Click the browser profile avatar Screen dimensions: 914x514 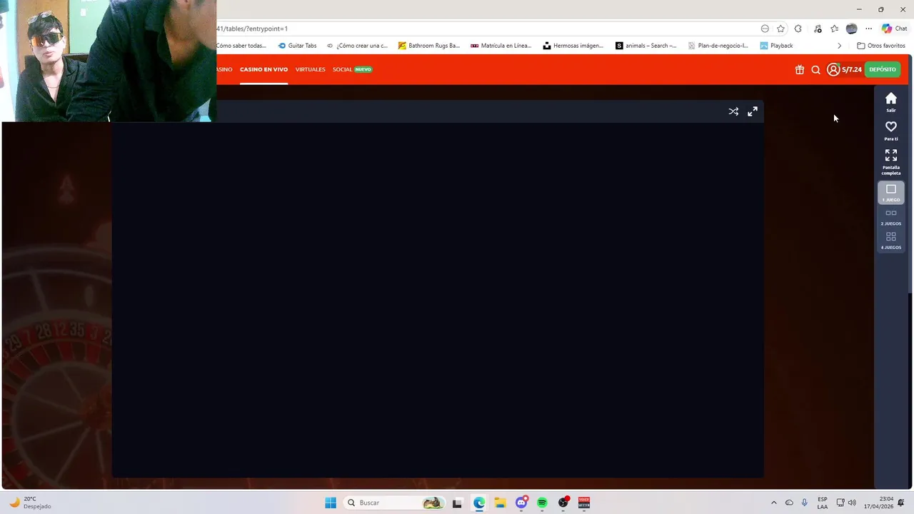pos(851,29)
